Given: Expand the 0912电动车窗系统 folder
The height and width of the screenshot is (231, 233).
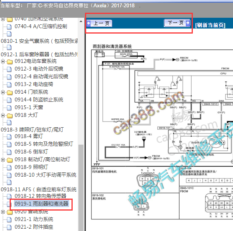Looking at the screenshot, I should coord(3,61).
